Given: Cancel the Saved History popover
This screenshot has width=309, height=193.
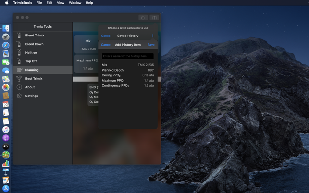Looking at the screenshot, I should tap(106, 36).
